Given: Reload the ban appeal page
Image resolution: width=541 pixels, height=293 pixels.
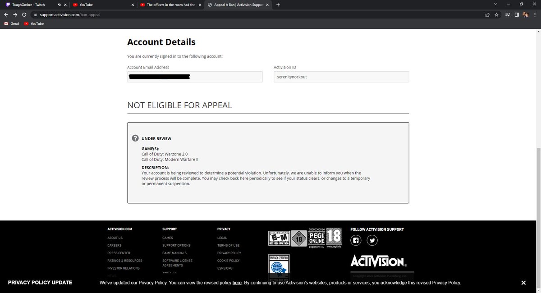Looking at the screenshot, I should pyautogui.click(x=24, y=14).
